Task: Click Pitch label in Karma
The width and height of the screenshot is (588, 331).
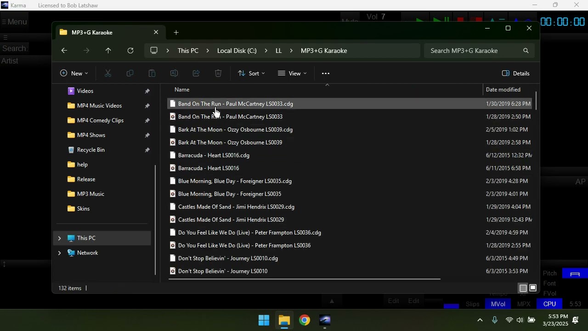Action: tap(550, 273)
